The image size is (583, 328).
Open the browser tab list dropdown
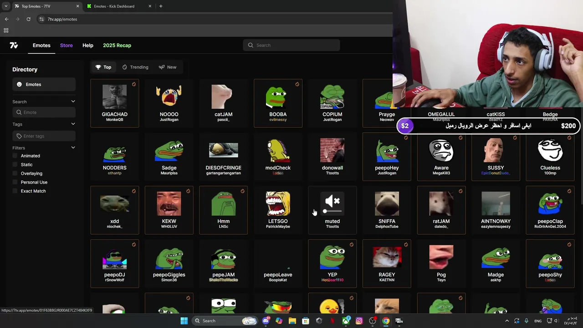click(x=6, y=6)
